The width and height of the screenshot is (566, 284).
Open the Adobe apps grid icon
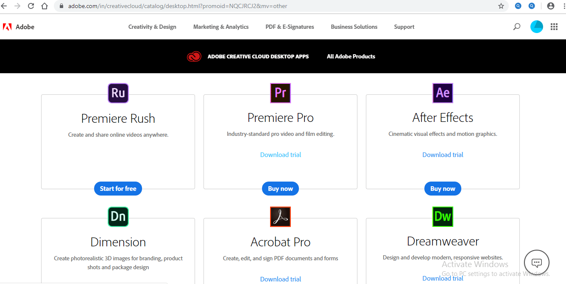click(554, 27)
